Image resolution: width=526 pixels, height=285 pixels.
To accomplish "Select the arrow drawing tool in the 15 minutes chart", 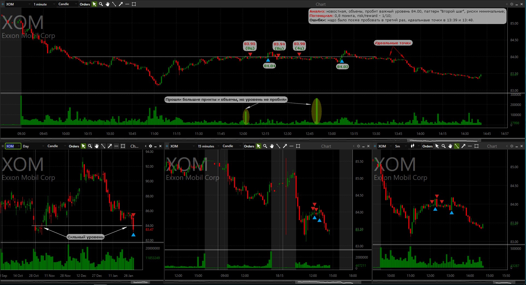I will point(285,146).
